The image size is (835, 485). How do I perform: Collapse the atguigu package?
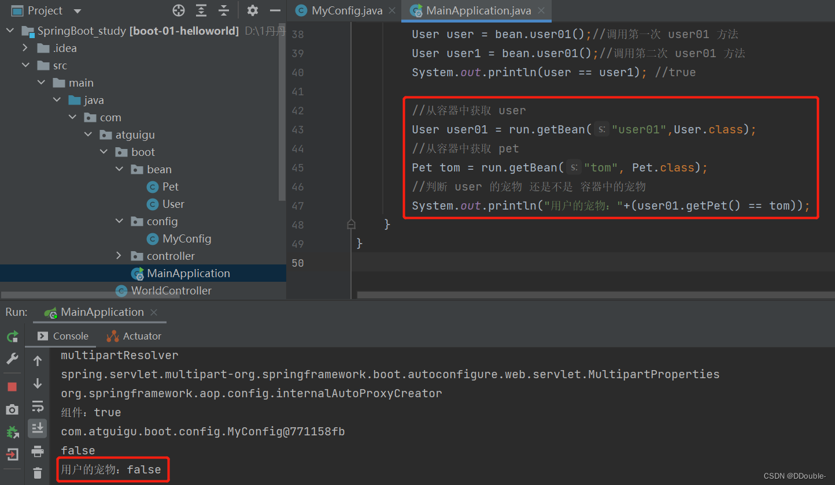pos(88,135)
